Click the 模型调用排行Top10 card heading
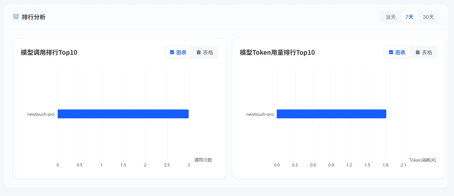The height and width of the screenshot is (196, 454). click(x=49, y=53)
